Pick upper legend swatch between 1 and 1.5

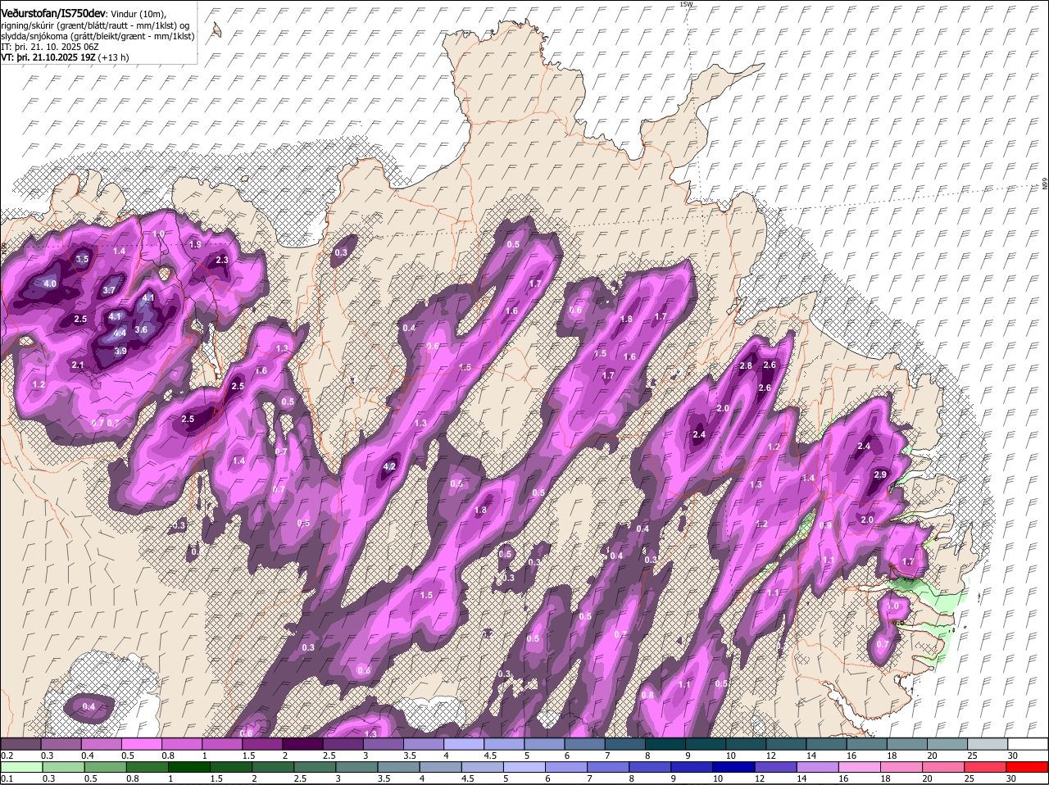pos(222,743)
